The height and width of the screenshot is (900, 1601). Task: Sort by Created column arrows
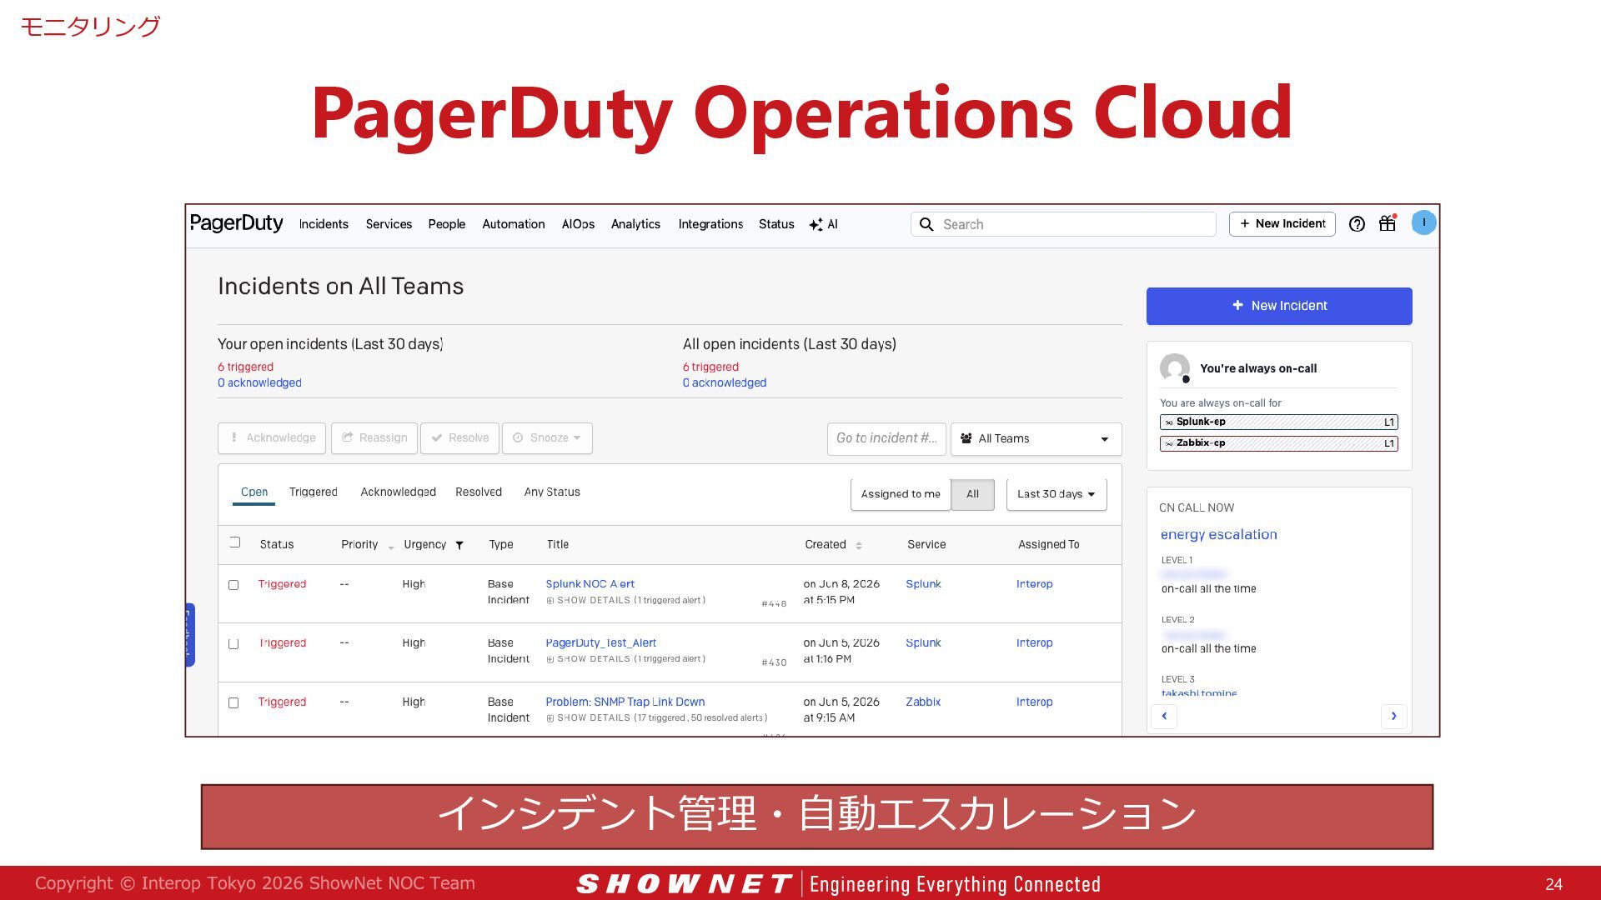tap(859, 545)
